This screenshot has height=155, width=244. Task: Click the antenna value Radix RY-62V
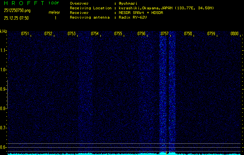133,17
